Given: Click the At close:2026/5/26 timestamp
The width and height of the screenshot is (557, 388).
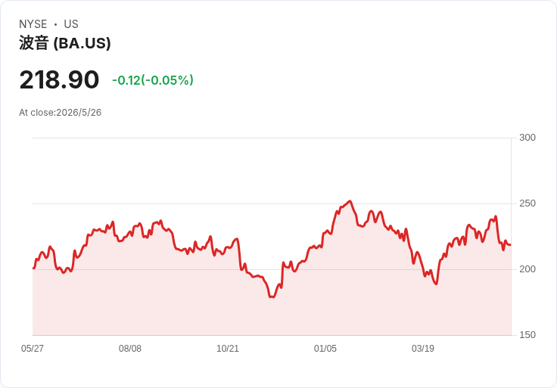Looking at the screenshot, I should pyautogui.click(x=60, y=113).
